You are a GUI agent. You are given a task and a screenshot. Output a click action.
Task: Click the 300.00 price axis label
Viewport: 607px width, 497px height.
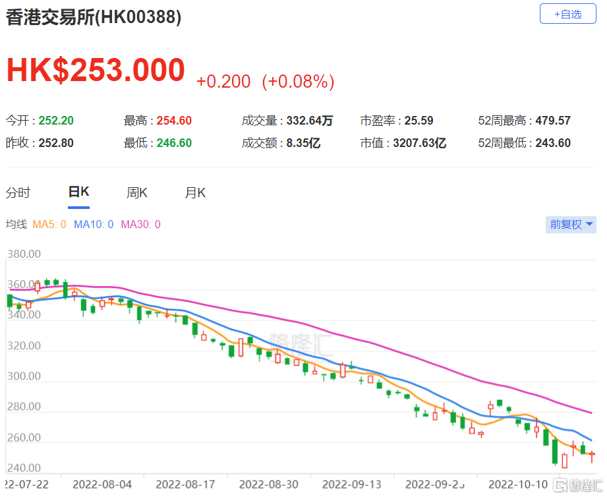[x=24, y=376]
